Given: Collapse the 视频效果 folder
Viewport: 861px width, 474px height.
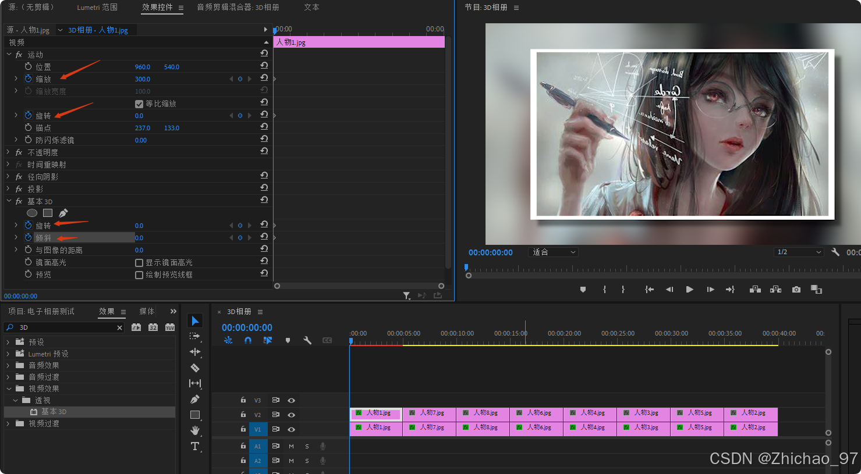Looking at the screenshot, I should point(8,389).
